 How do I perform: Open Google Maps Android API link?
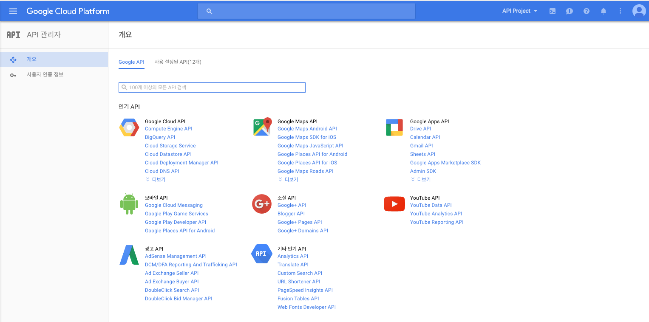[307, 129]
